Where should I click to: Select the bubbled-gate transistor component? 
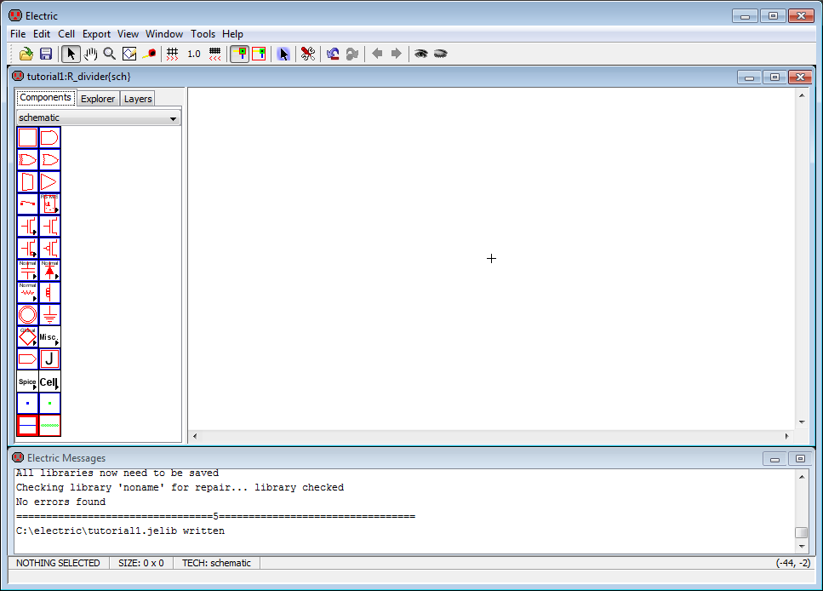tap(50, 249)
